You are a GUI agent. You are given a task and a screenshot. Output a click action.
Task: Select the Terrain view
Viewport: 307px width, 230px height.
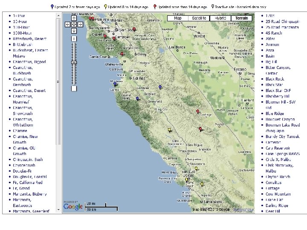(242, 18)
